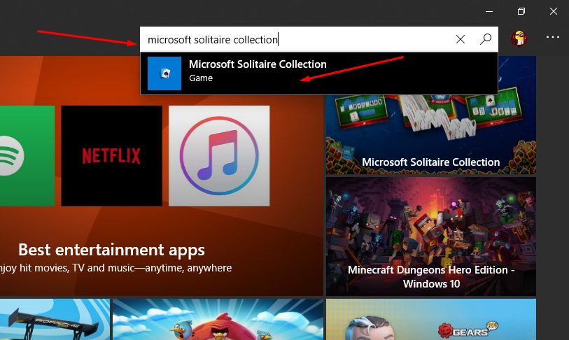569x340 pixels.
Task: Click 'Game' label under the Solitaire suggestion
Action: [x=201, y=78]
